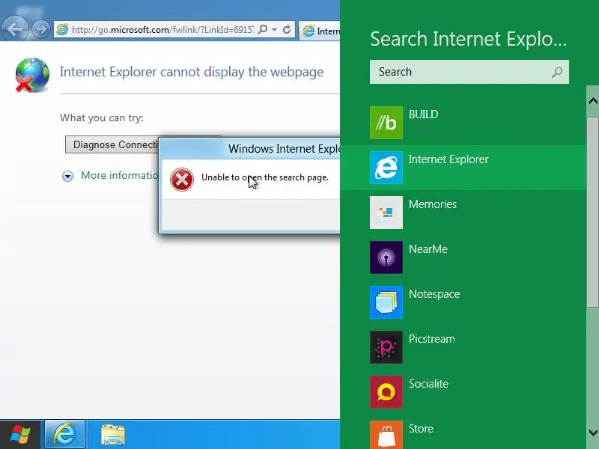Click the Windows Internet Explorer dialog title

click(x=284, y=148)
